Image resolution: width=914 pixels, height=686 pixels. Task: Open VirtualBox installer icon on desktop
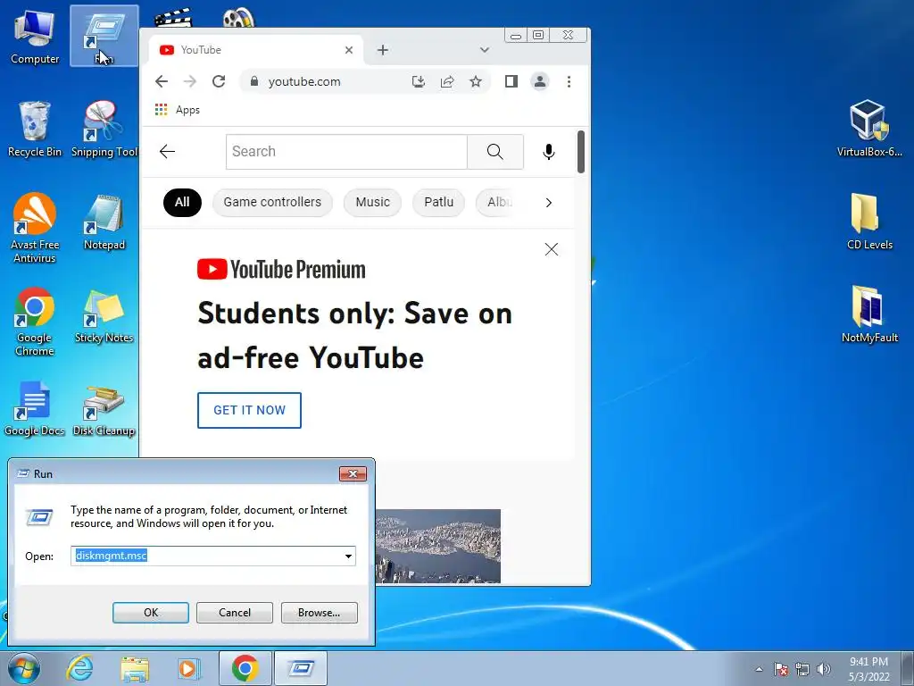[x=869, y=129]
